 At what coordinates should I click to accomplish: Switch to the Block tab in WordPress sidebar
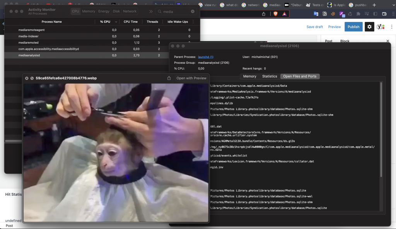pyautogui.click(x=345, y=41)
